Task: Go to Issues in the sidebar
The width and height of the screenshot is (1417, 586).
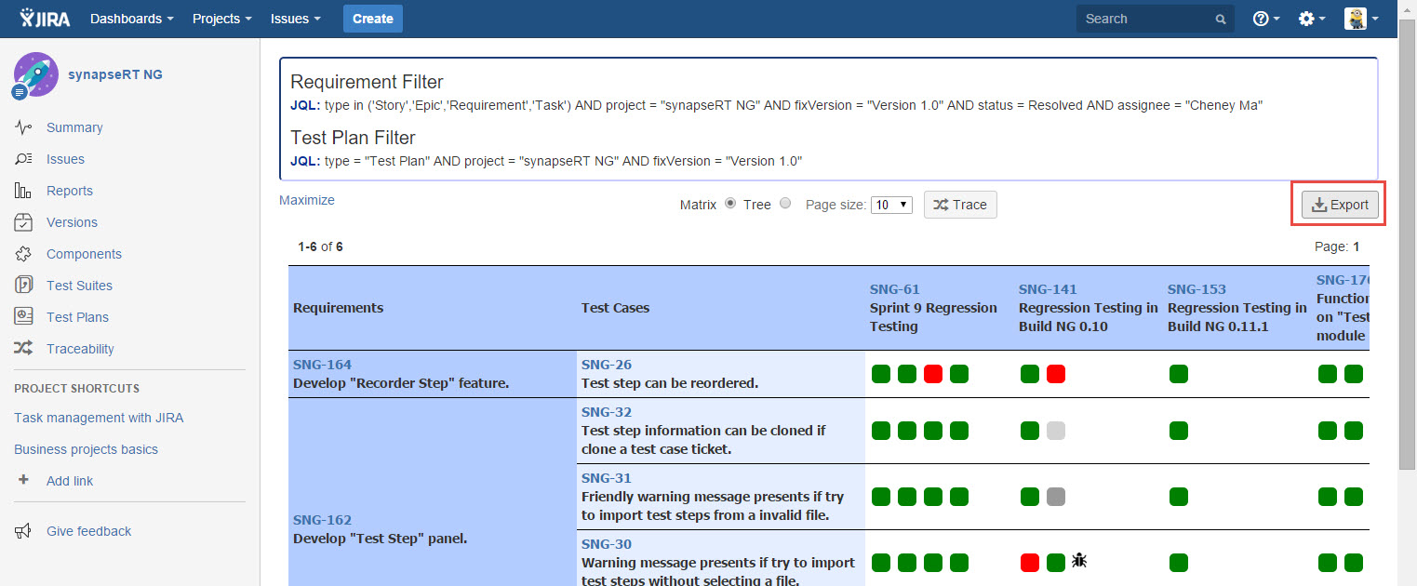Action: coord(65,159)
